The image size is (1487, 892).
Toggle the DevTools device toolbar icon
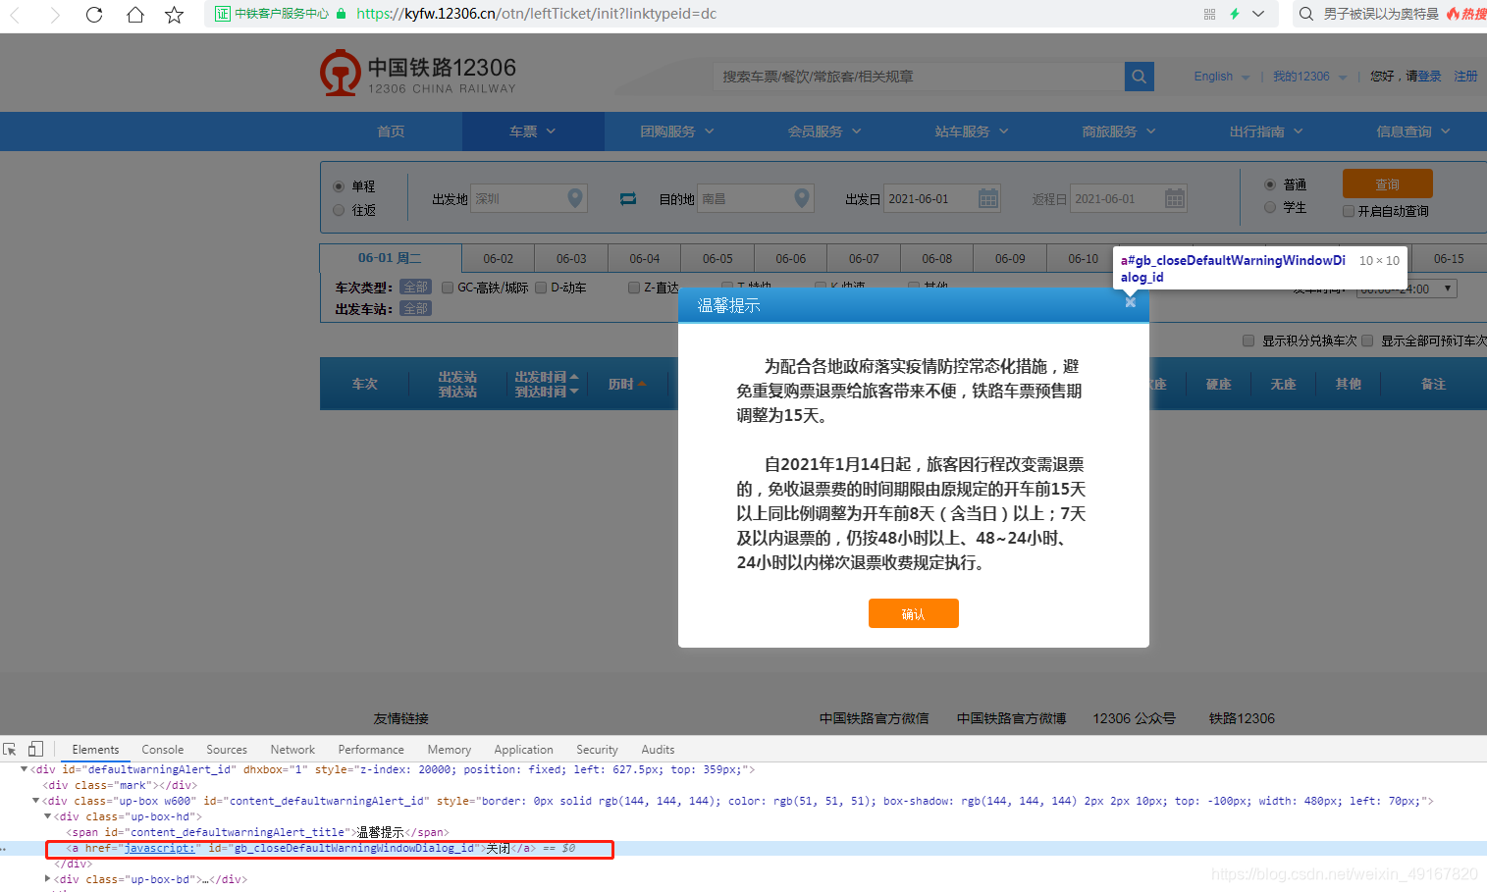[x=35, y=749]
